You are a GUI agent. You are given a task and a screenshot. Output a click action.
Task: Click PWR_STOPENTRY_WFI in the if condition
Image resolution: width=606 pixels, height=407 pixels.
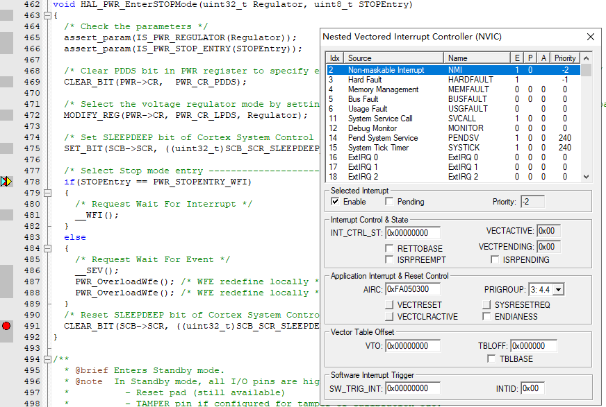tap(200, 182)
